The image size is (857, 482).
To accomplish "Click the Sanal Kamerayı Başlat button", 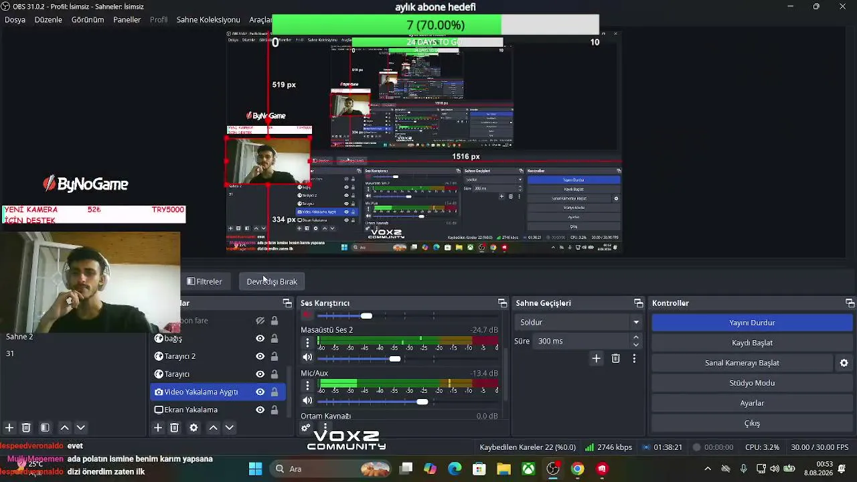I will (742, 363).
